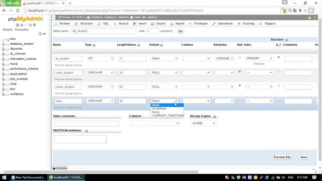This screenshot has width=322, height=181.
Task: Click the help icon next to Length/Values header
Action: point(139,45)
